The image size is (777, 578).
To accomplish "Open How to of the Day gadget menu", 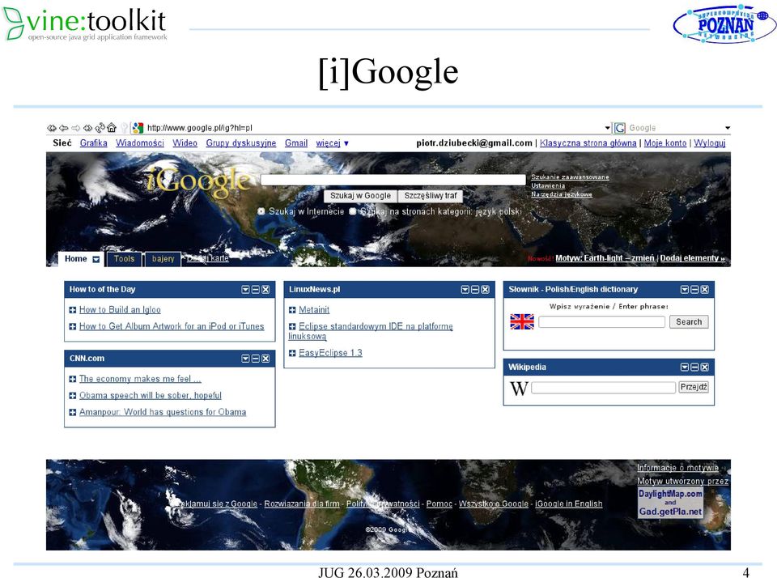I will click(x=245, y=290).
